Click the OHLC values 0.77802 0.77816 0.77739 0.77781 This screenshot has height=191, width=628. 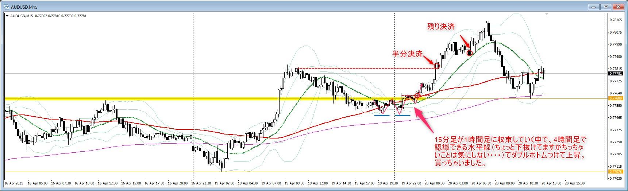click(x=61, y=16)
